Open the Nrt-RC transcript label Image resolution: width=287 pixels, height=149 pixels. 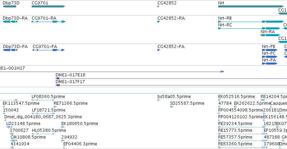pos(225,25)
